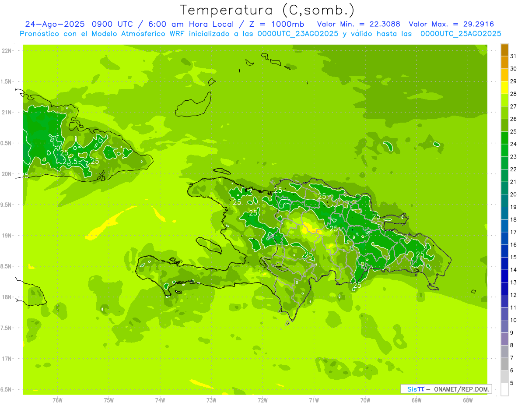Screen dimensions: 525x406
Task: Click the "5" value on the color legend
Action: tap(512, 383)
